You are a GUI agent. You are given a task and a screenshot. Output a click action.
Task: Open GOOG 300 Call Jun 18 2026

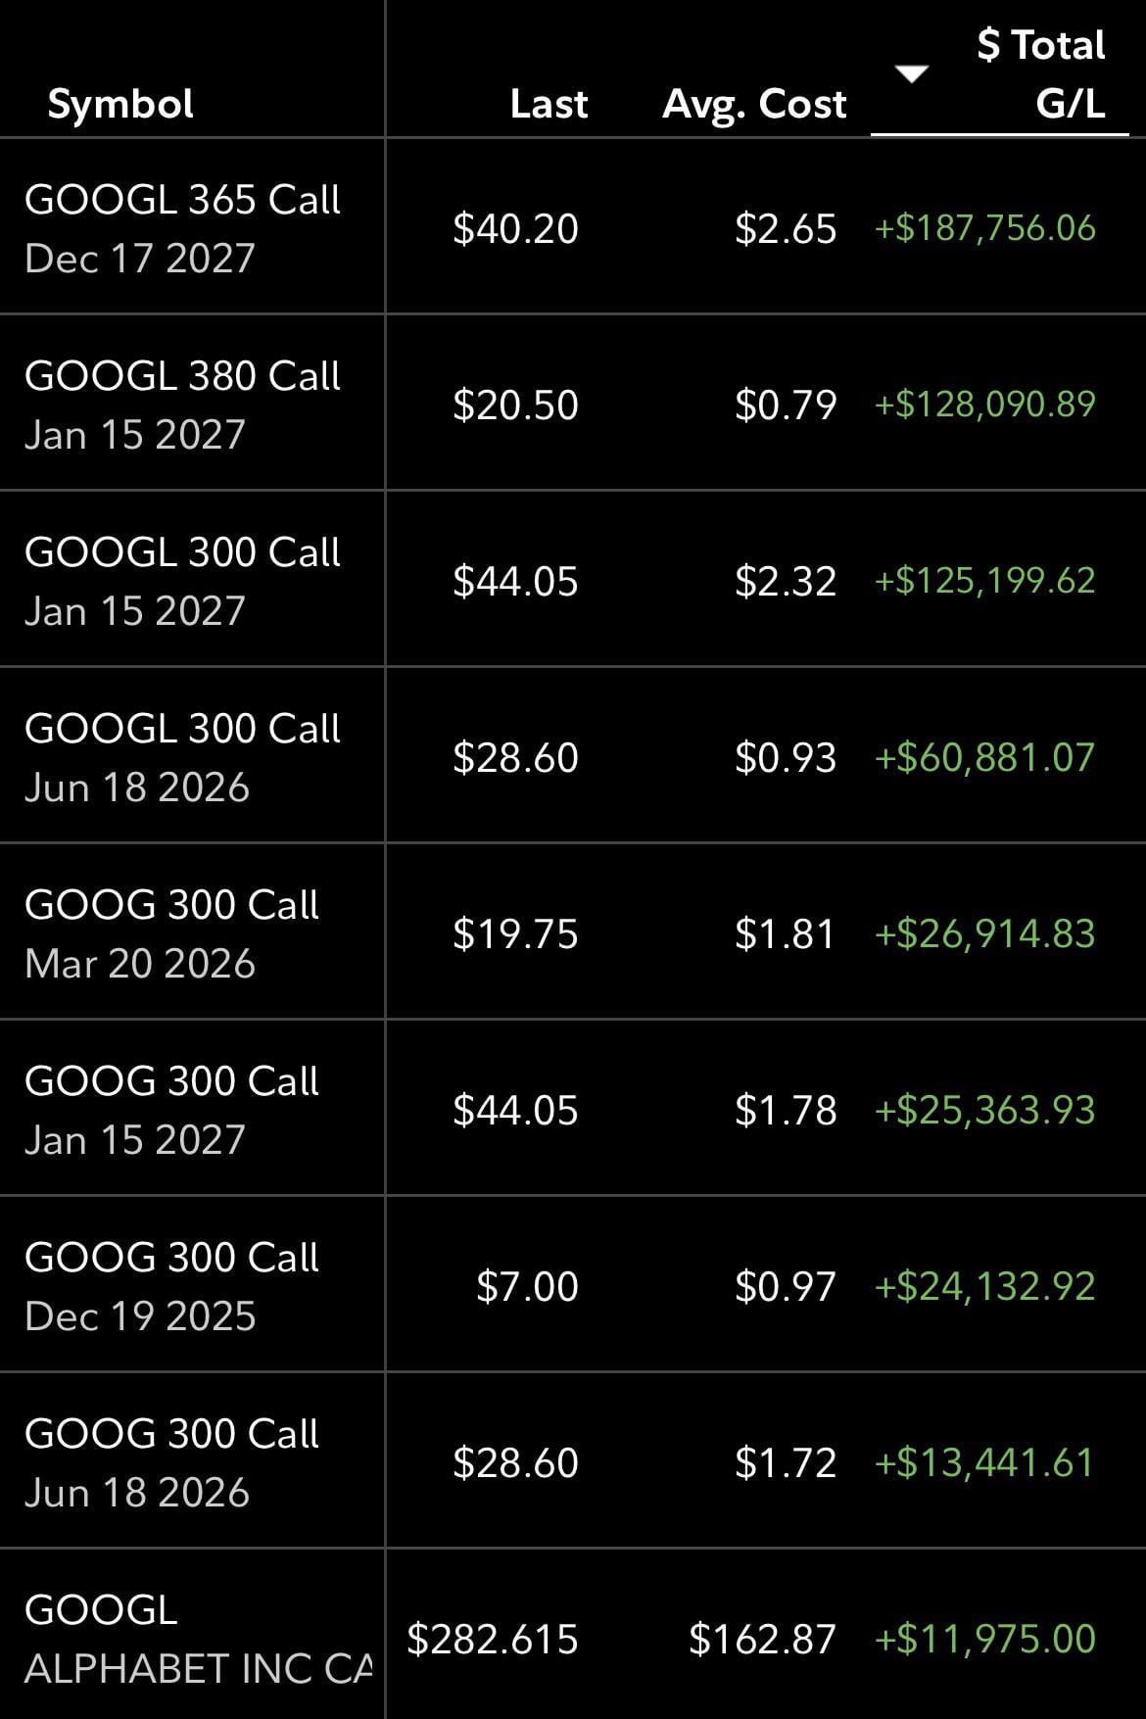pos(172,1462)
